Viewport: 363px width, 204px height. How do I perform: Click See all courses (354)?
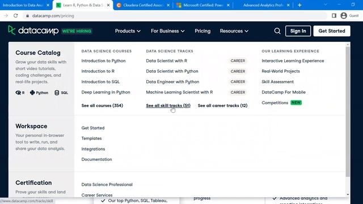click(x=102, y=106)
